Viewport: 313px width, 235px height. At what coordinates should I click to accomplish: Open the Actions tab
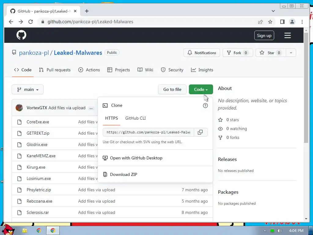[89, 70]
